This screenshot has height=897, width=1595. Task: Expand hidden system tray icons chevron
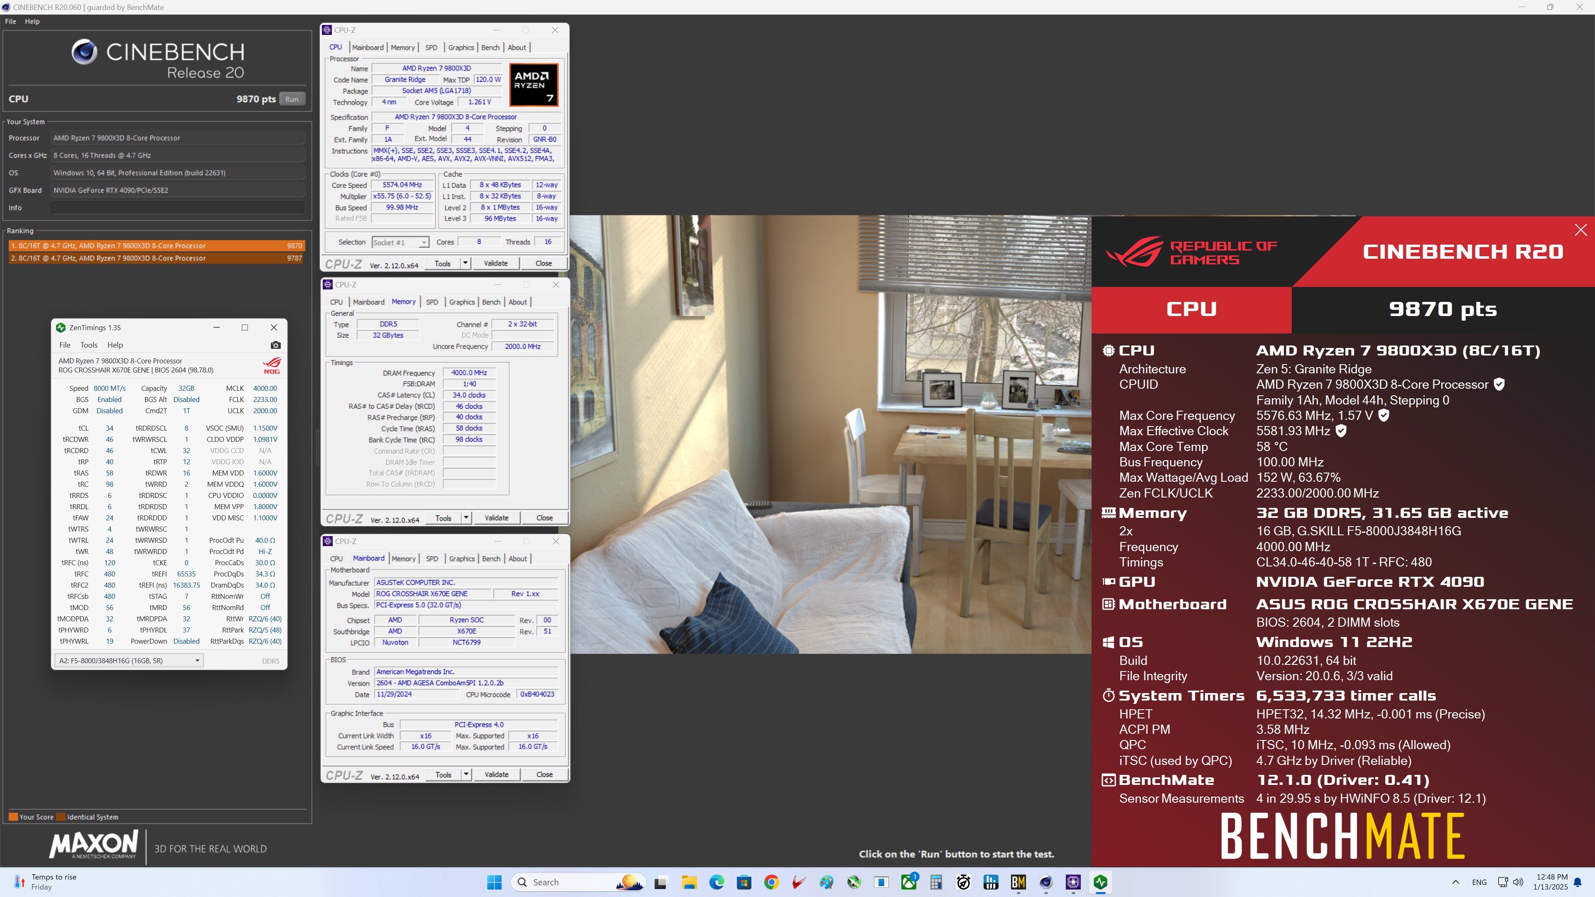1456,882
